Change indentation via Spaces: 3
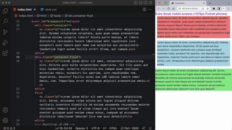The image size is (232, 130). [x=82, y=128]
